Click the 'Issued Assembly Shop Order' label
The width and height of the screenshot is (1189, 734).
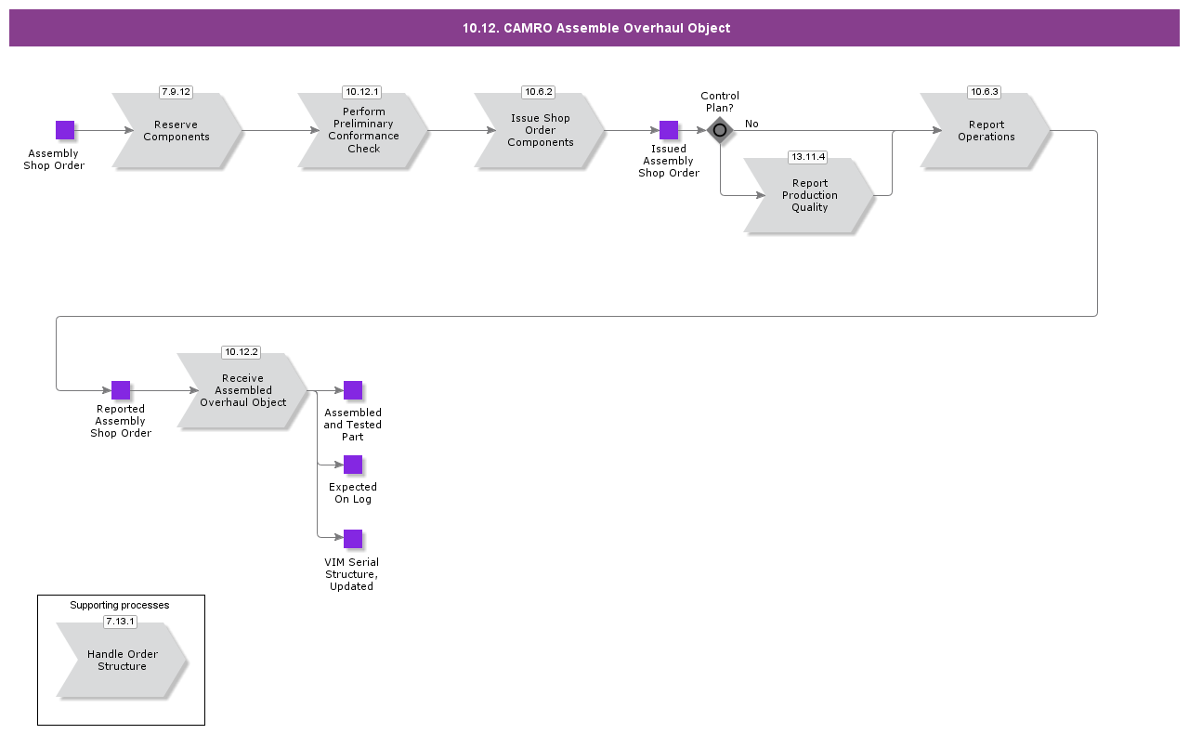click(x=669, y=161)
